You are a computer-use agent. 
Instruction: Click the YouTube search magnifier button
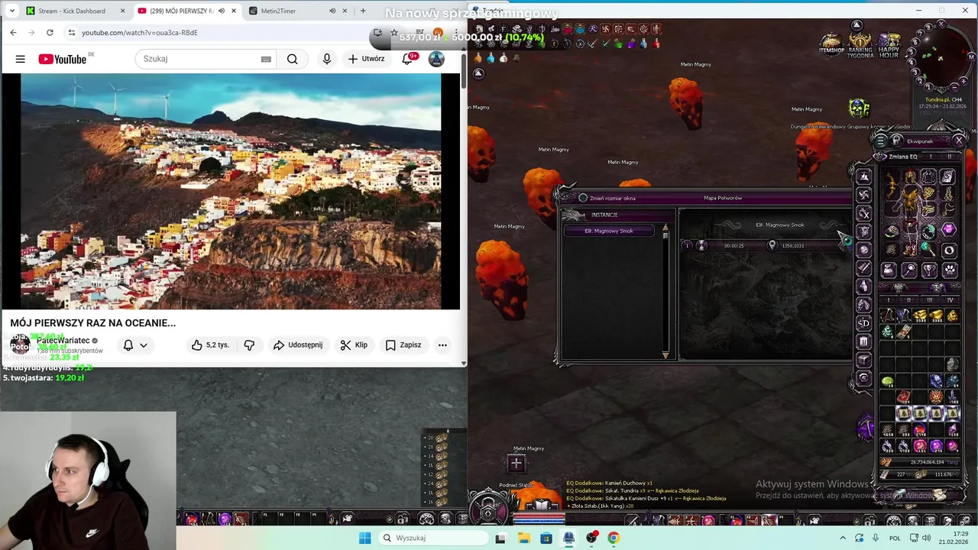292,59
